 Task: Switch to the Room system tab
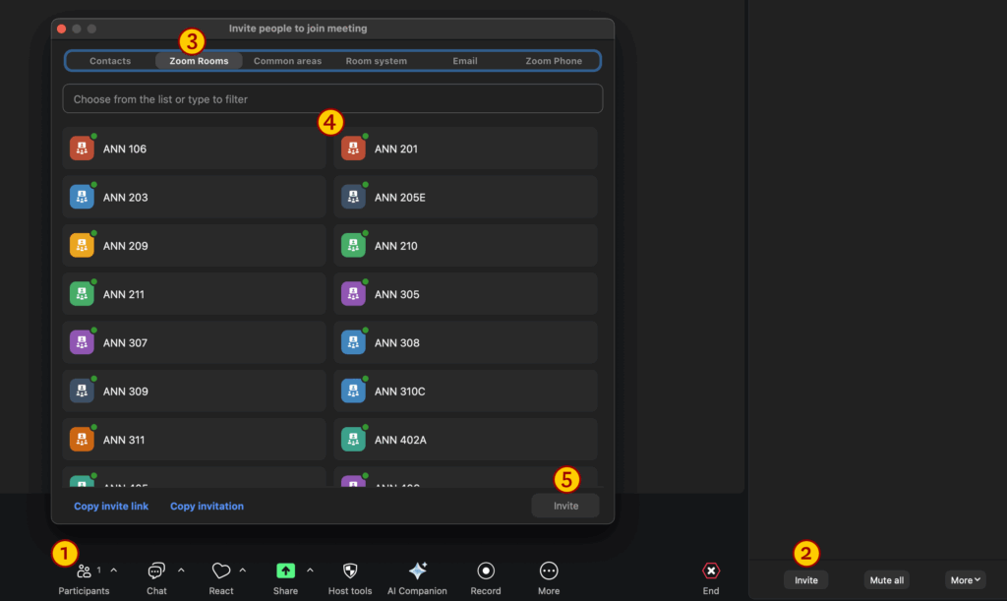point(376,61)
